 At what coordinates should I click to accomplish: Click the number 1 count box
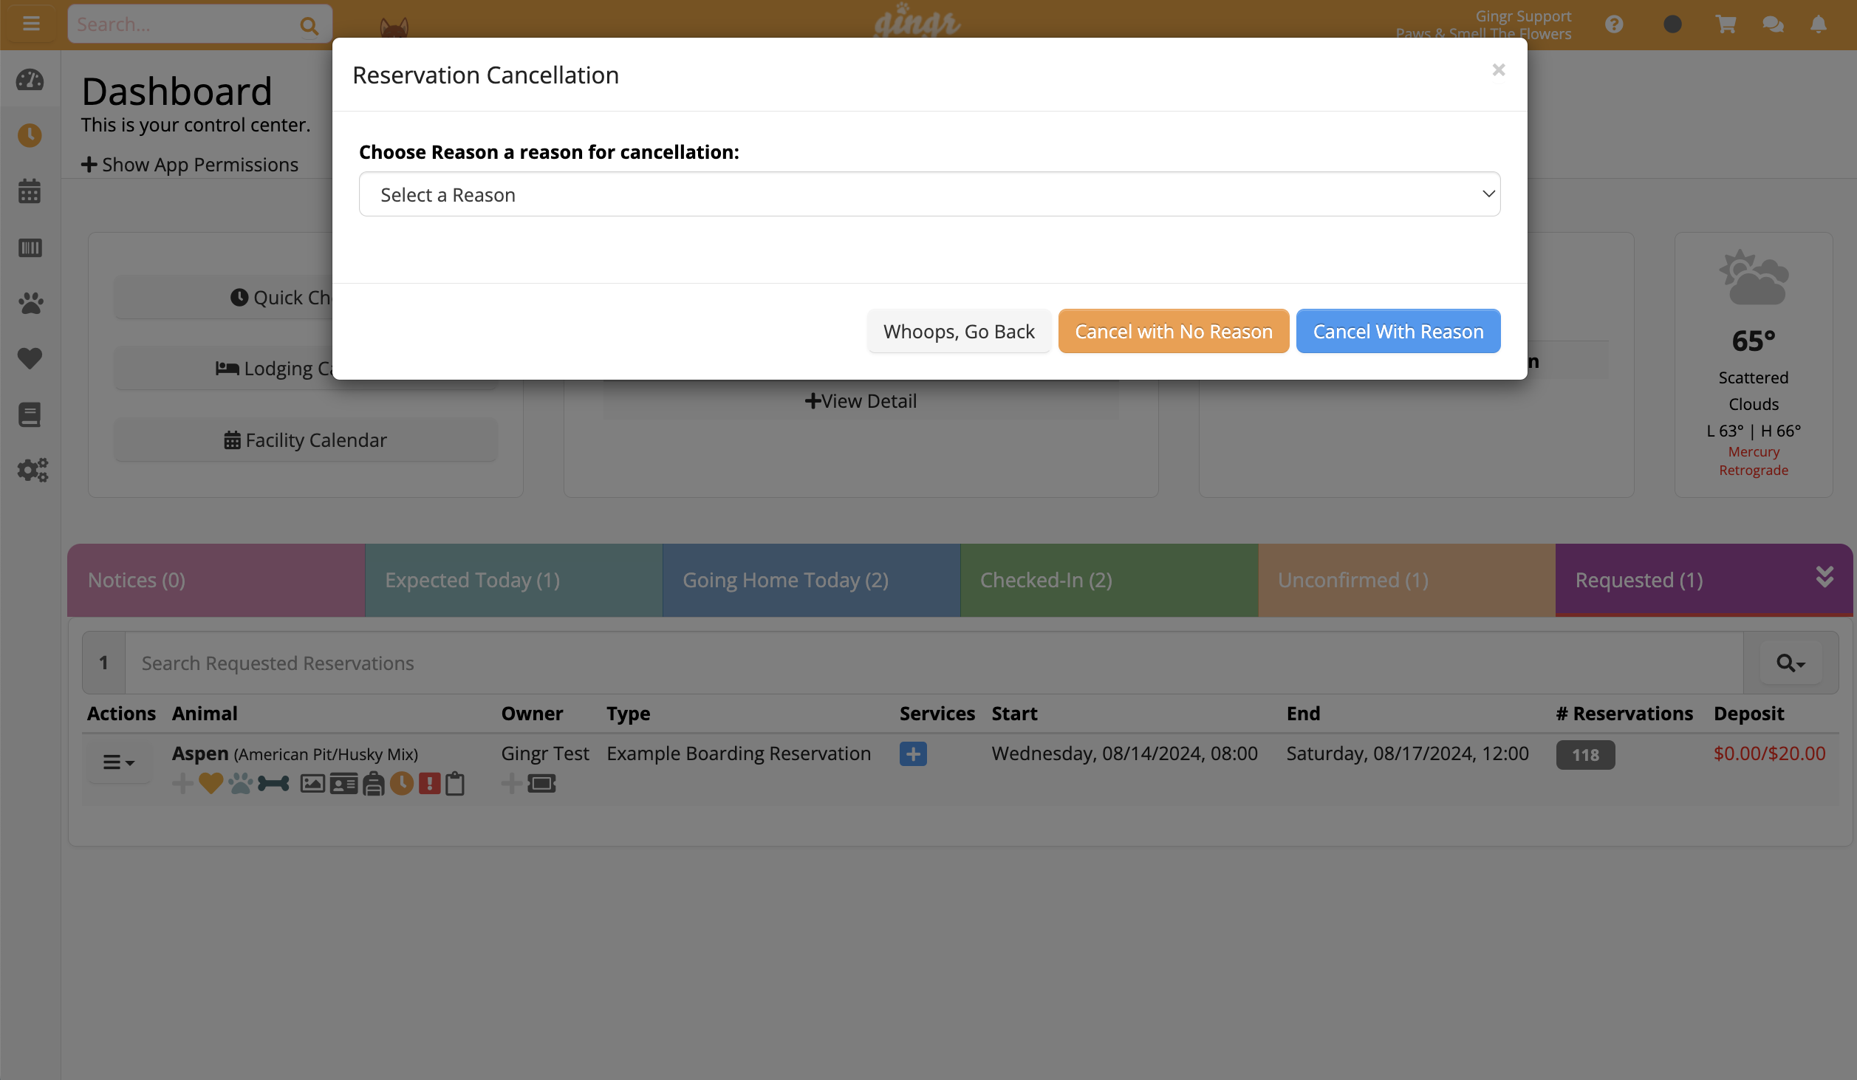click(x=104, y=663)
